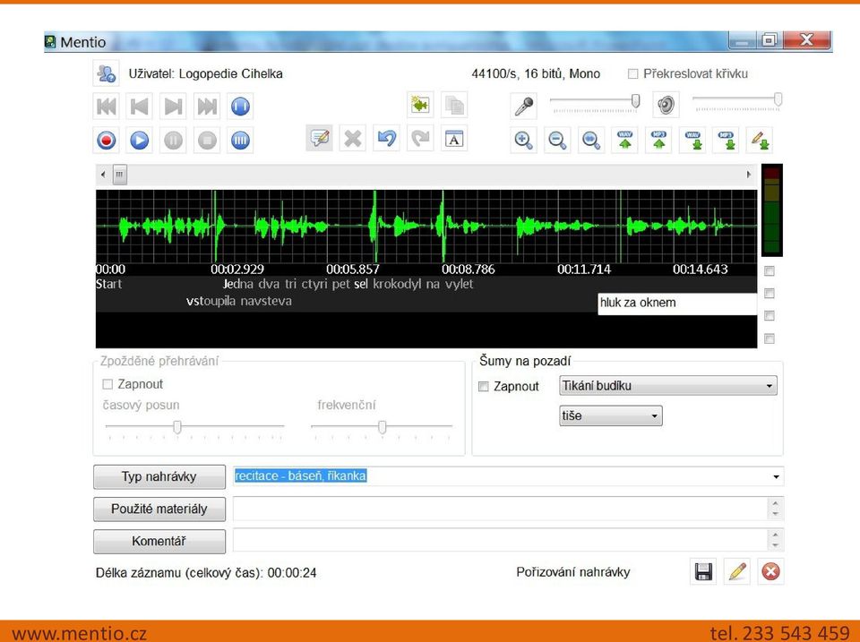Jump to the end of the recording
This screenshot has width=860, height=642.
click(x=207, y=107)
